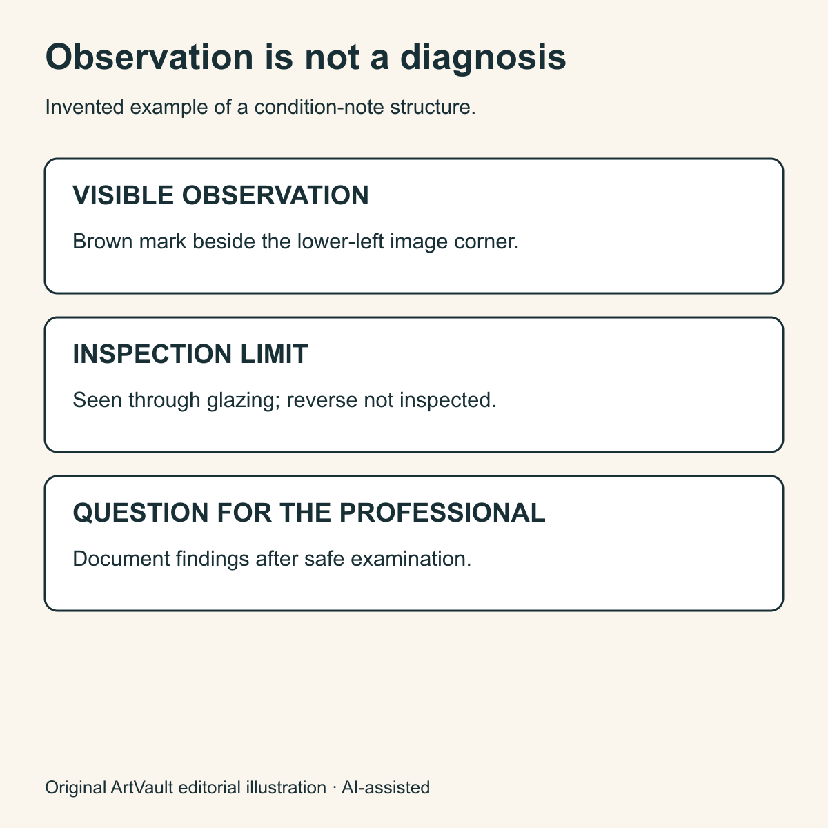Click the VISIBLE OBSERVATION heading

click(221, 196)
